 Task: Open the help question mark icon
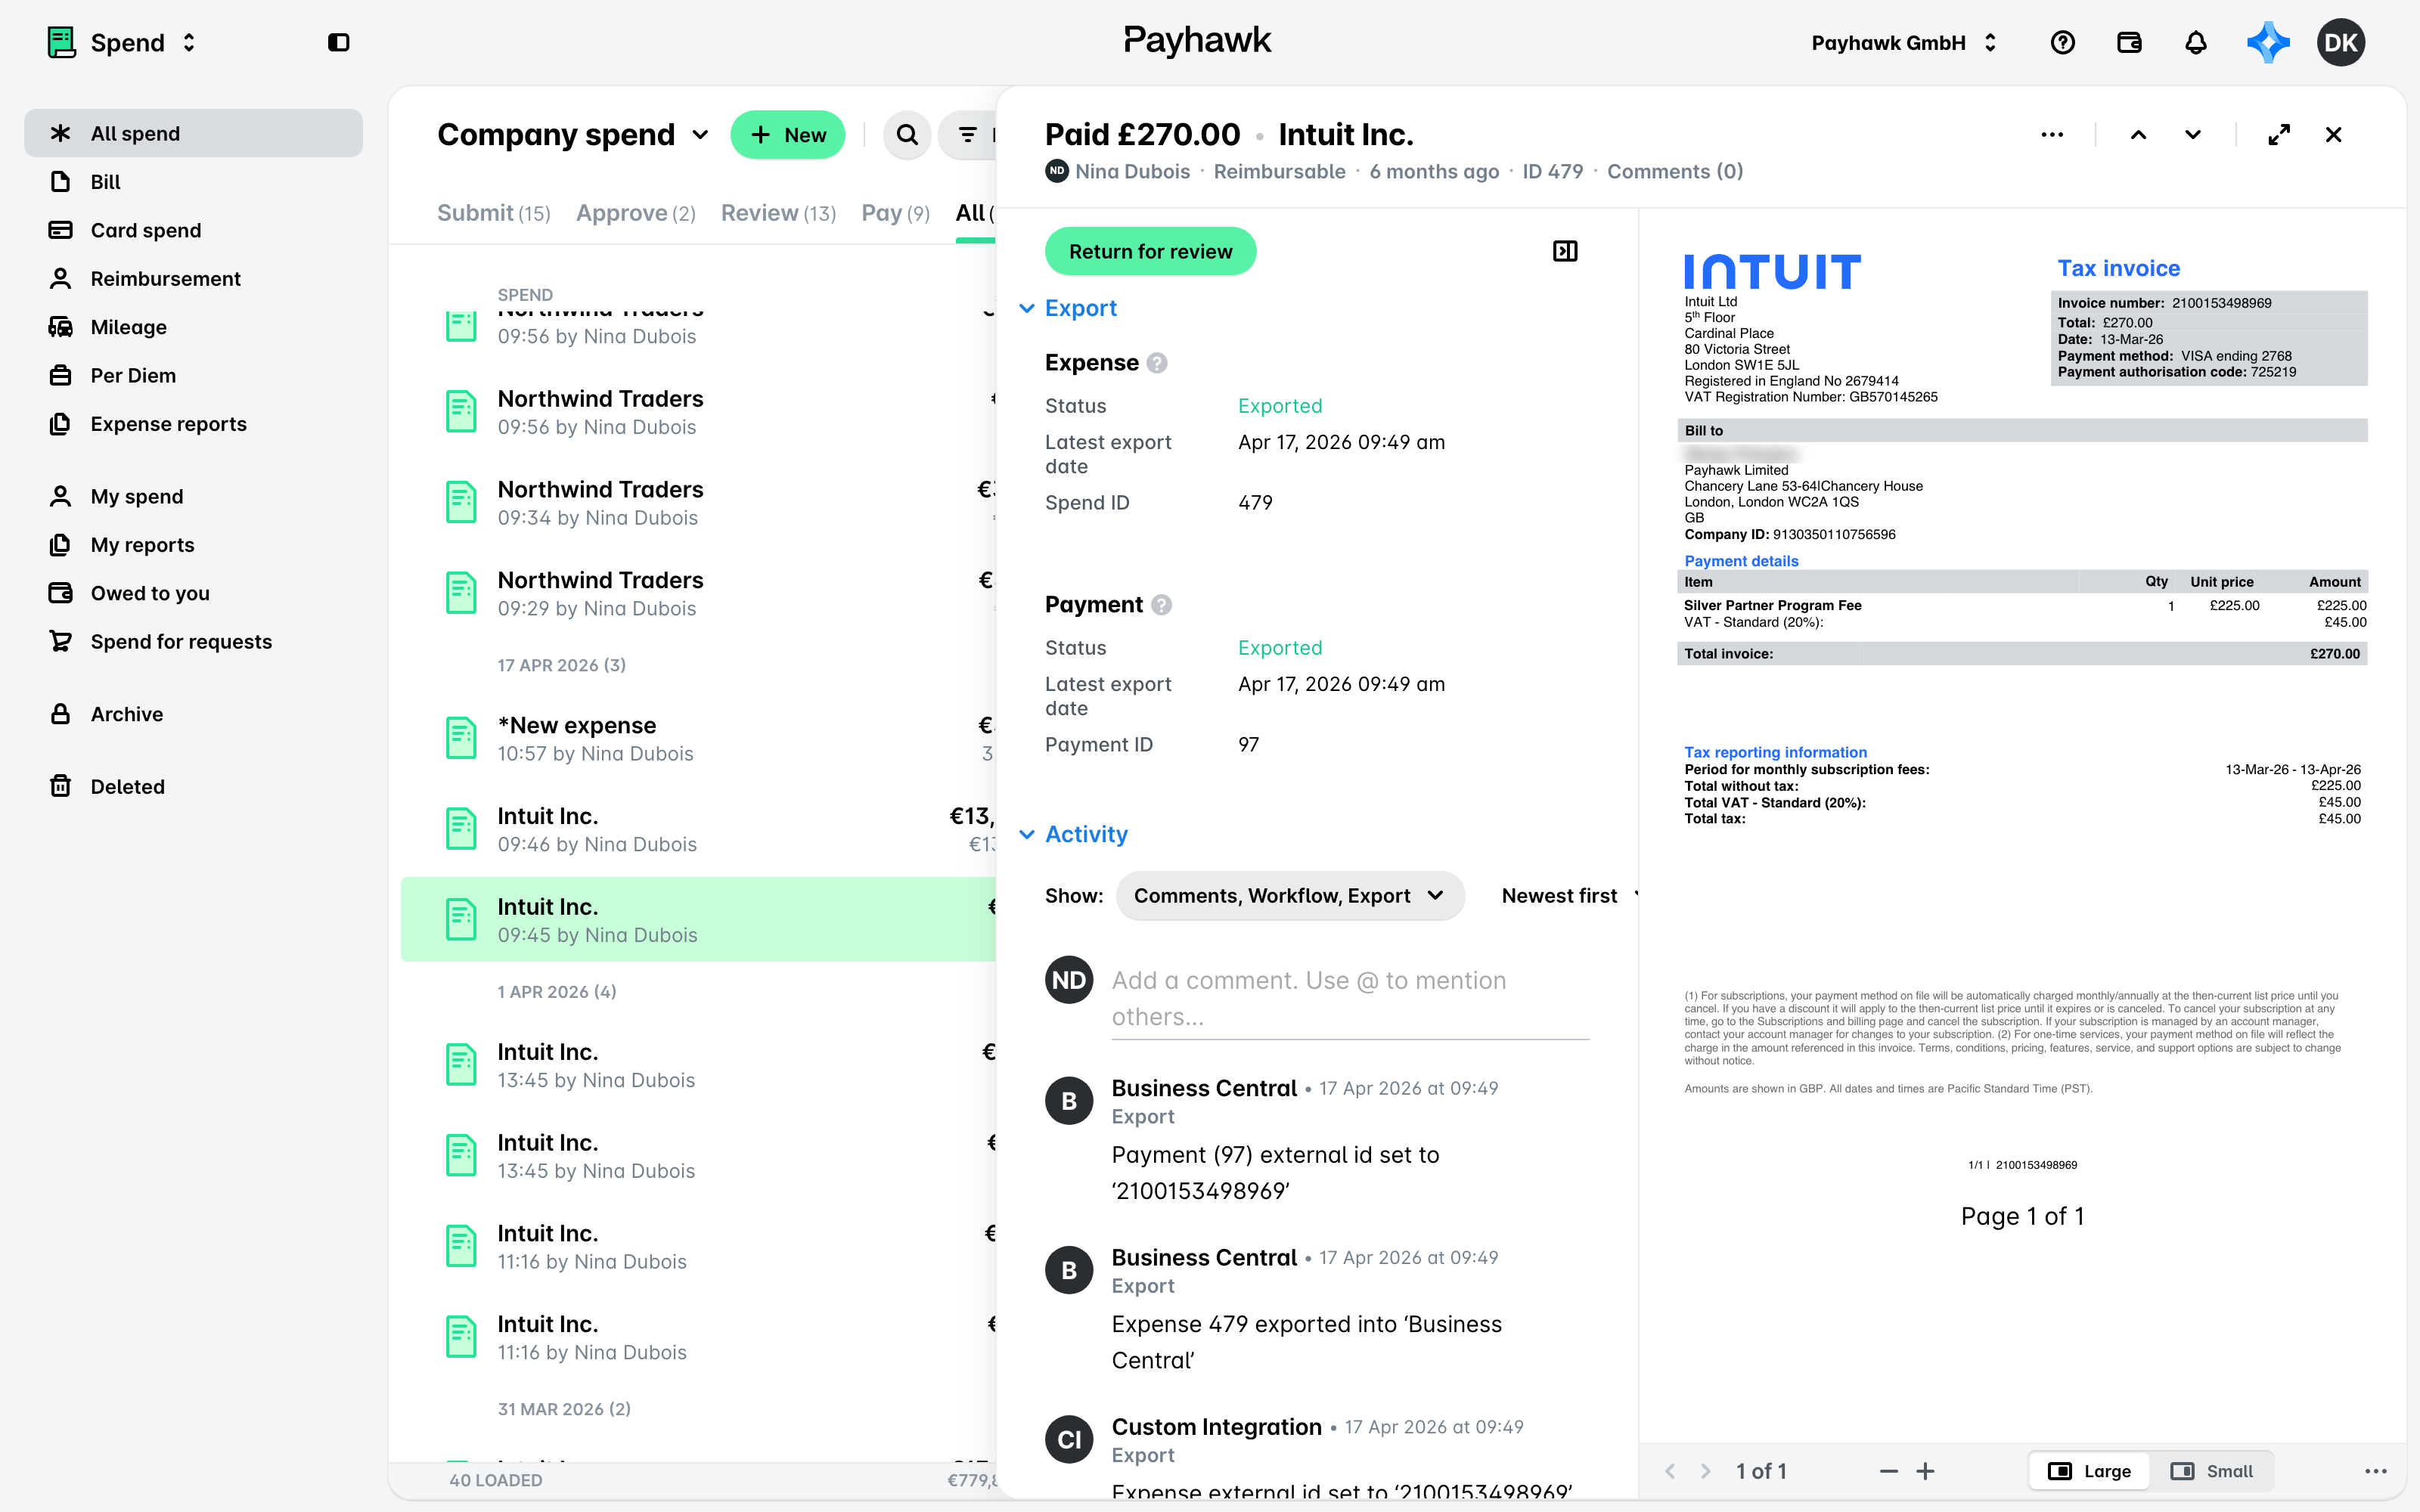pyautogui.click(x=2062, y=43)
